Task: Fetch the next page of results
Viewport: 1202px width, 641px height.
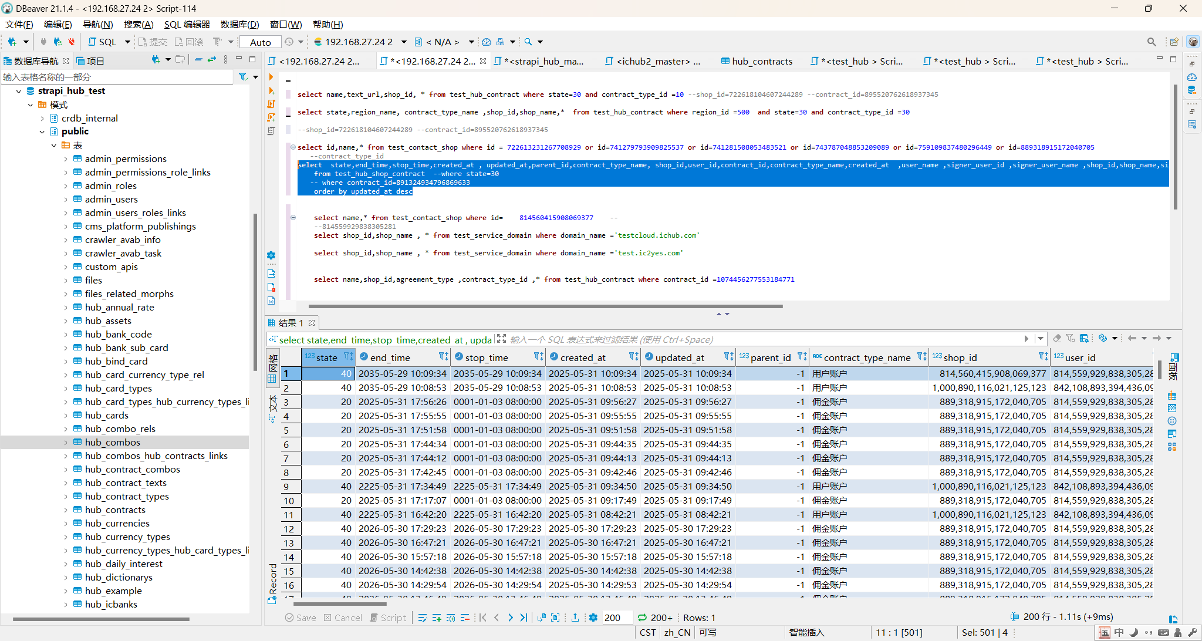Action: [541, 618]
